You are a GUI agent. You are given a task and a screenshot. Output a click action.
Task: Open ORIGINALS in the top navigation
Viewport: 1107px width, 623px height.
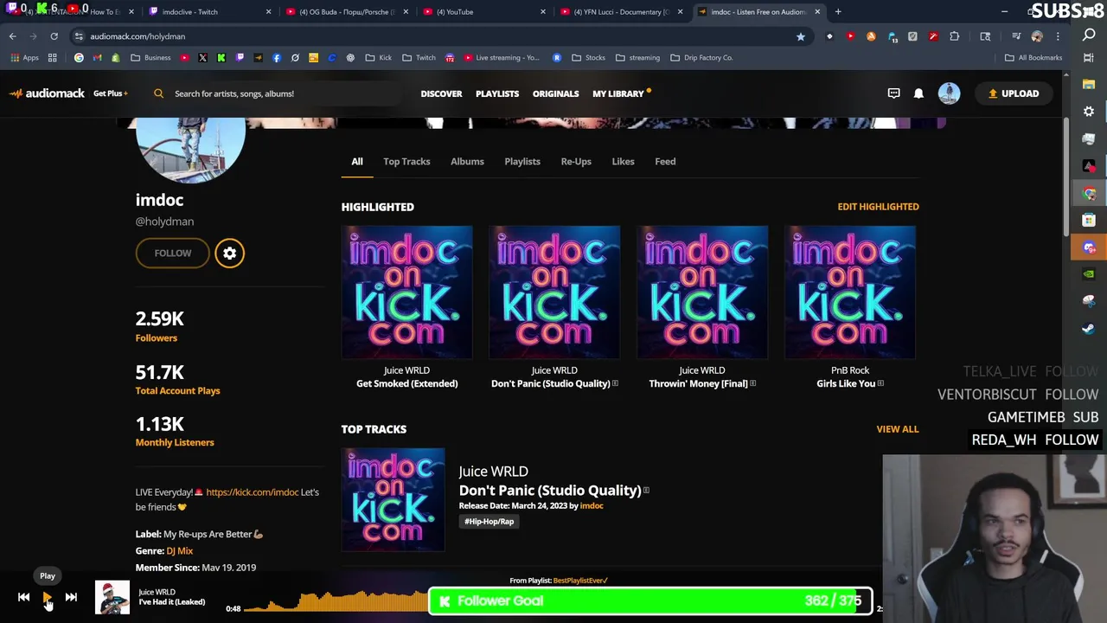pos(555,93)
